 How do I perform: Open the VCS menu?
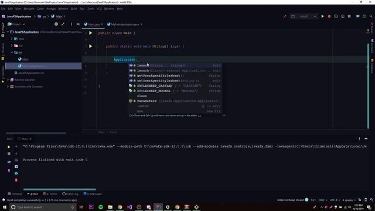(x=99, y=9)
